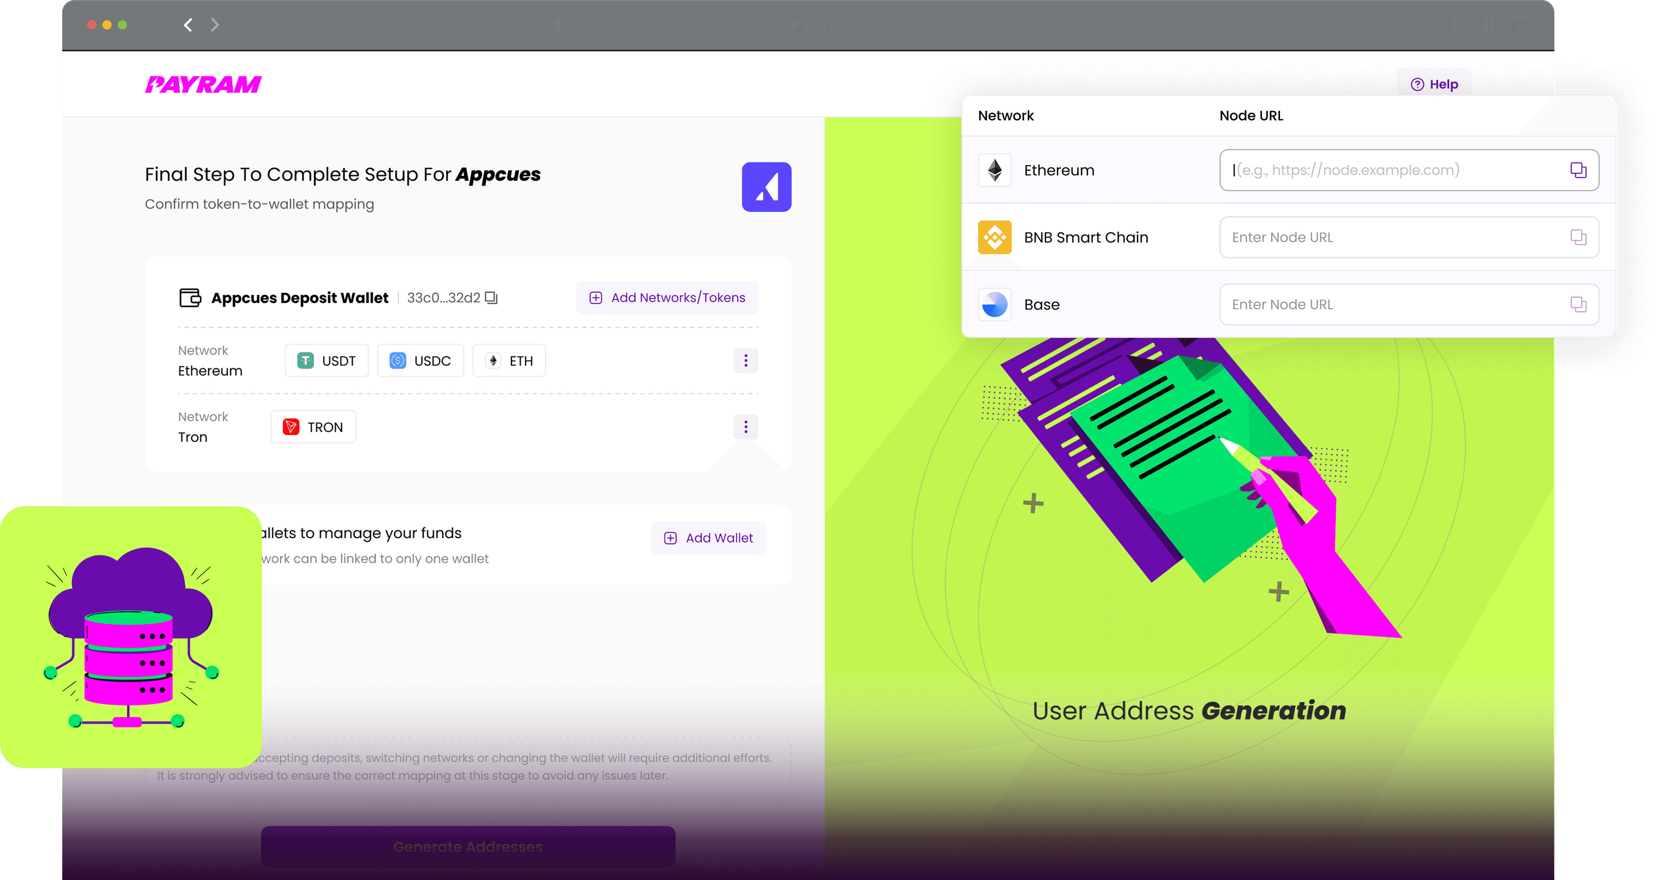
Task: Select the USDC token chip
Action: [x=420, y=360]
